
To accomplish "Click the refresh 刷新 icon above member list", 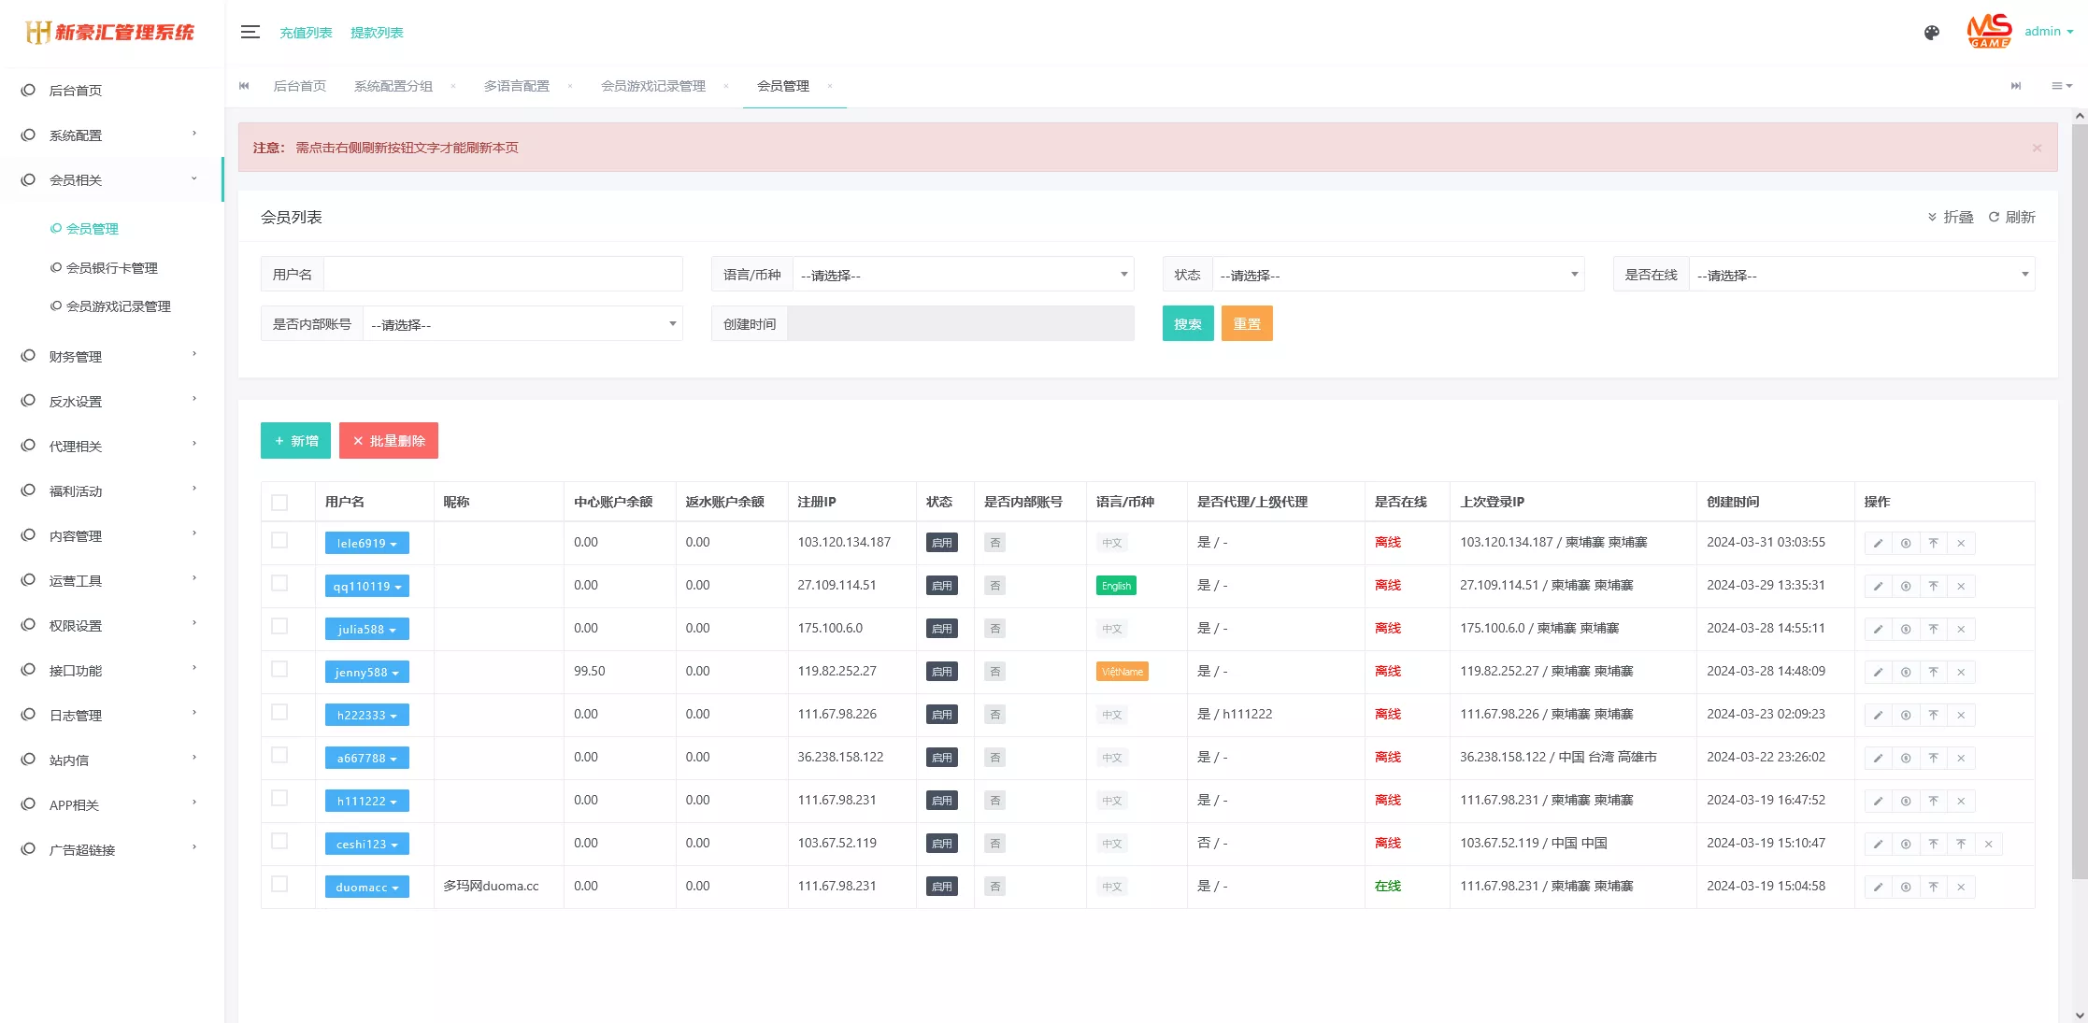I will coord(2011,216).
